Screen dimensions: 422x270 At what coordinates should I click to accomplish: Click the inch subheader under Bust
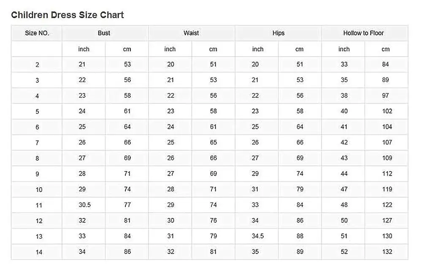coord(84,49)
